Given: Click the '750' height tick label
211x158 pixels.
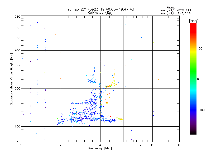Looking at the screenshot, I should 17,17.
